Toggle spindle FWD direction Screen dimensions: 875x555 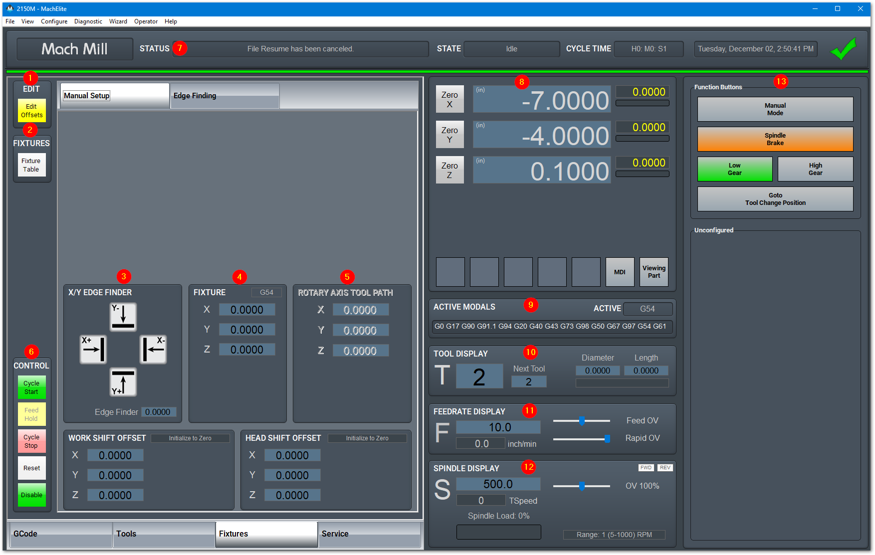pyautogui.click(x=646, y=468)
